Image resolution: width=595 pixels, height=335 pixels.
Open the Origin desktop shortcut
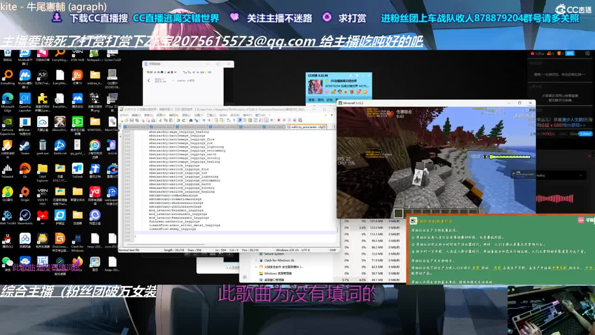(25, 194)
